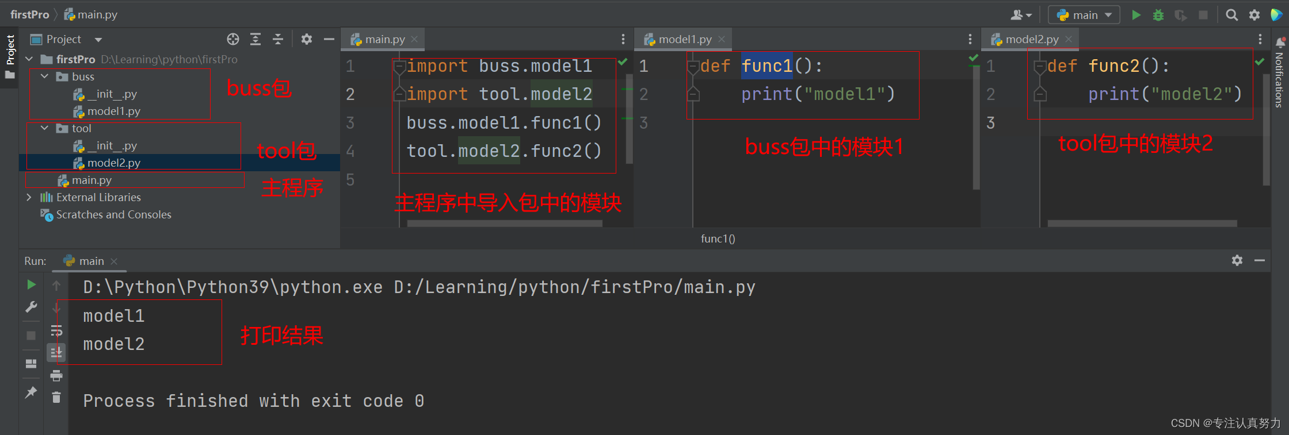Viewport: 1289px width, 435px height.
Task: Hide the Run tool window
Action: (x=1260, y=260)
